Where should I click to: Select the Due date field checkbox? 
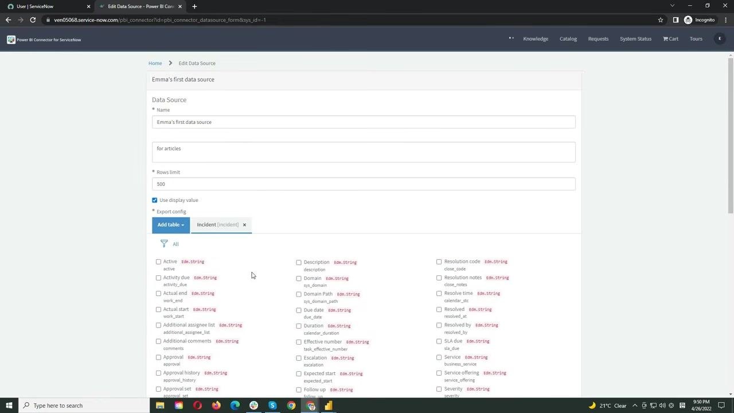299,310
